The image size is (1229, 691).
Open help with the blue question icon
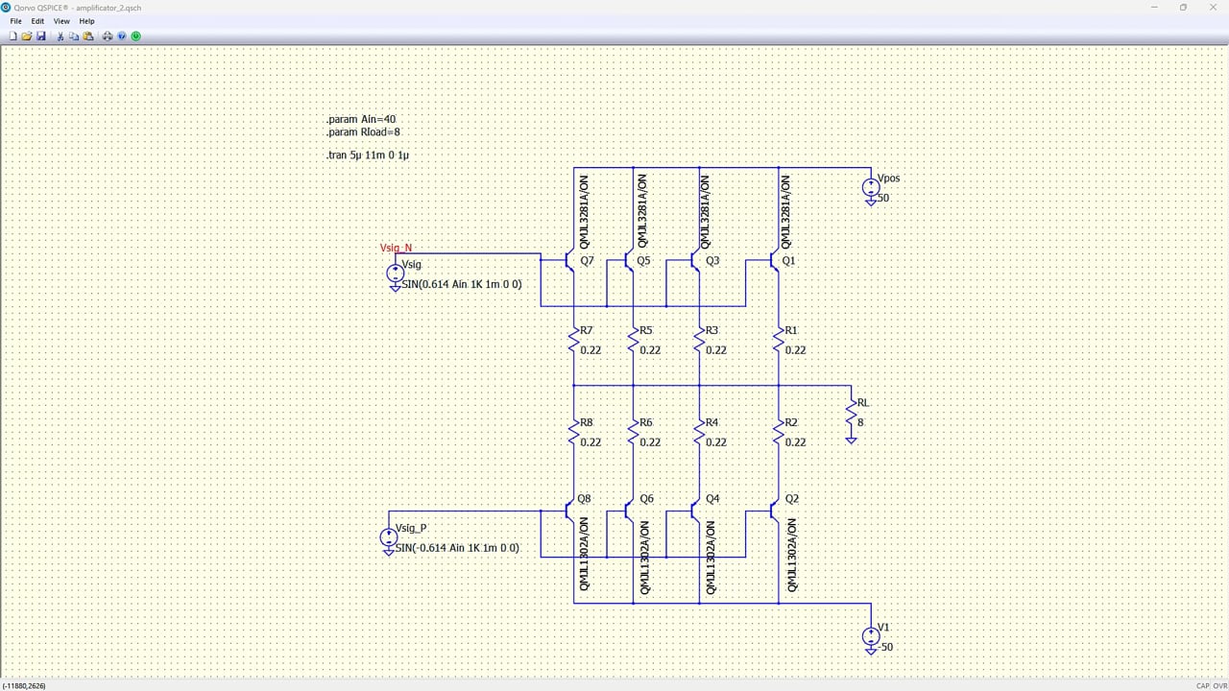[x=122, y=36]
